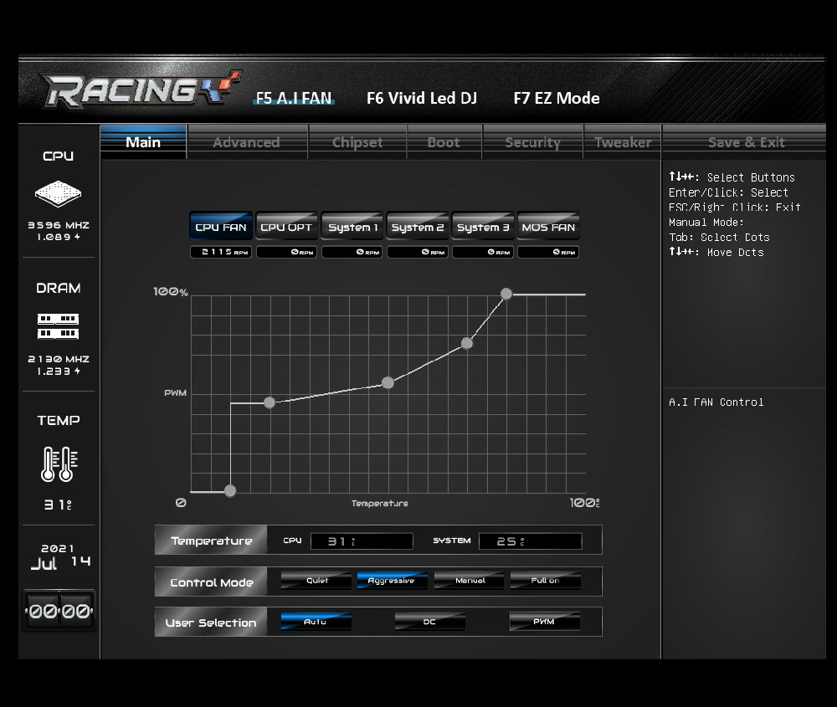Image resolution: width=837 pixels, height=707 pixels.
Task: Click the CPU chip icon in sidebar
Action: pos(58,194)
